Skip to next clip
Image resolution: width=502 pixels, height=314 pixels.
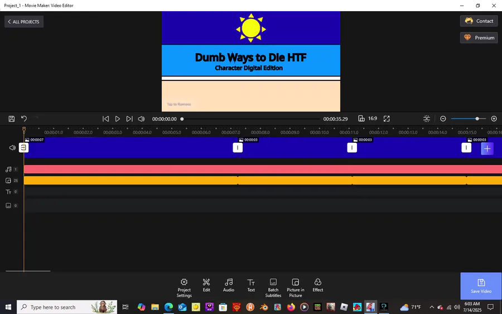click(x=129, y=119)
